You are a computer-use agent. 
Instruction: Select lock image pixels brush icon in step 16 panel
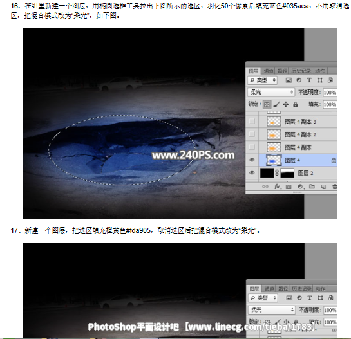(x=277, y=104)
